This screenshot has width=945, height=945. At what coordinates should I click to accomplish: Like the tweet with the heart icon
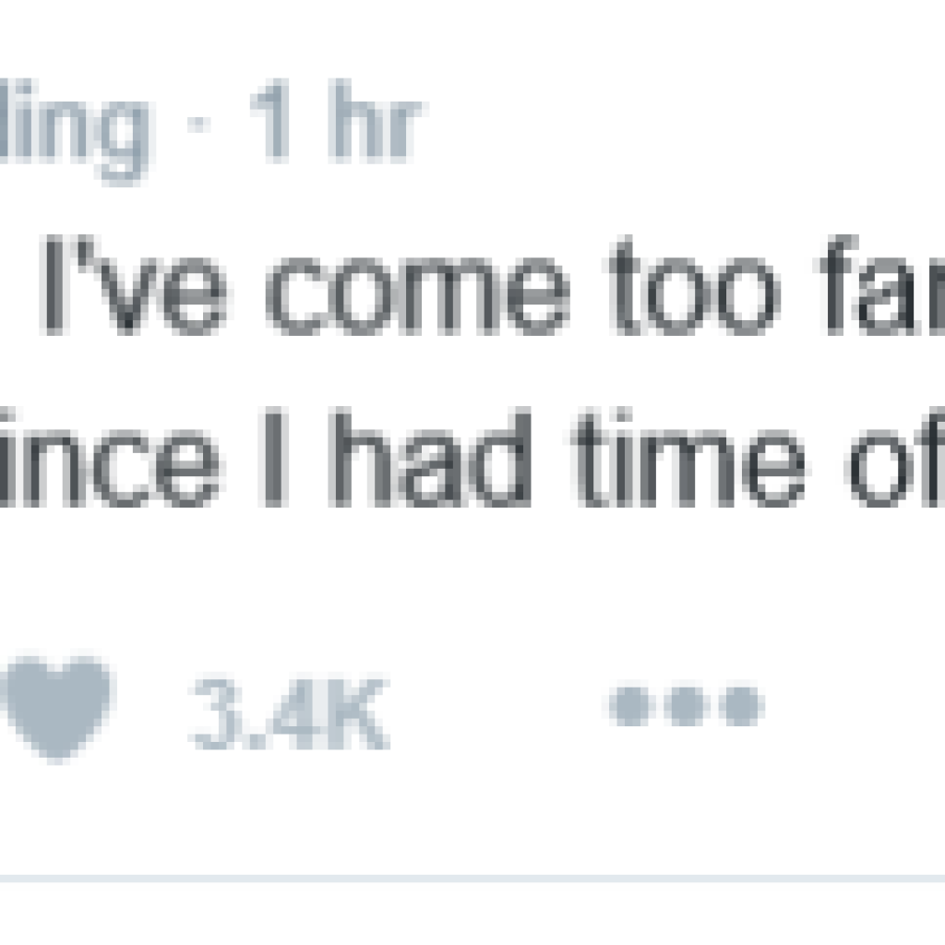59,706
